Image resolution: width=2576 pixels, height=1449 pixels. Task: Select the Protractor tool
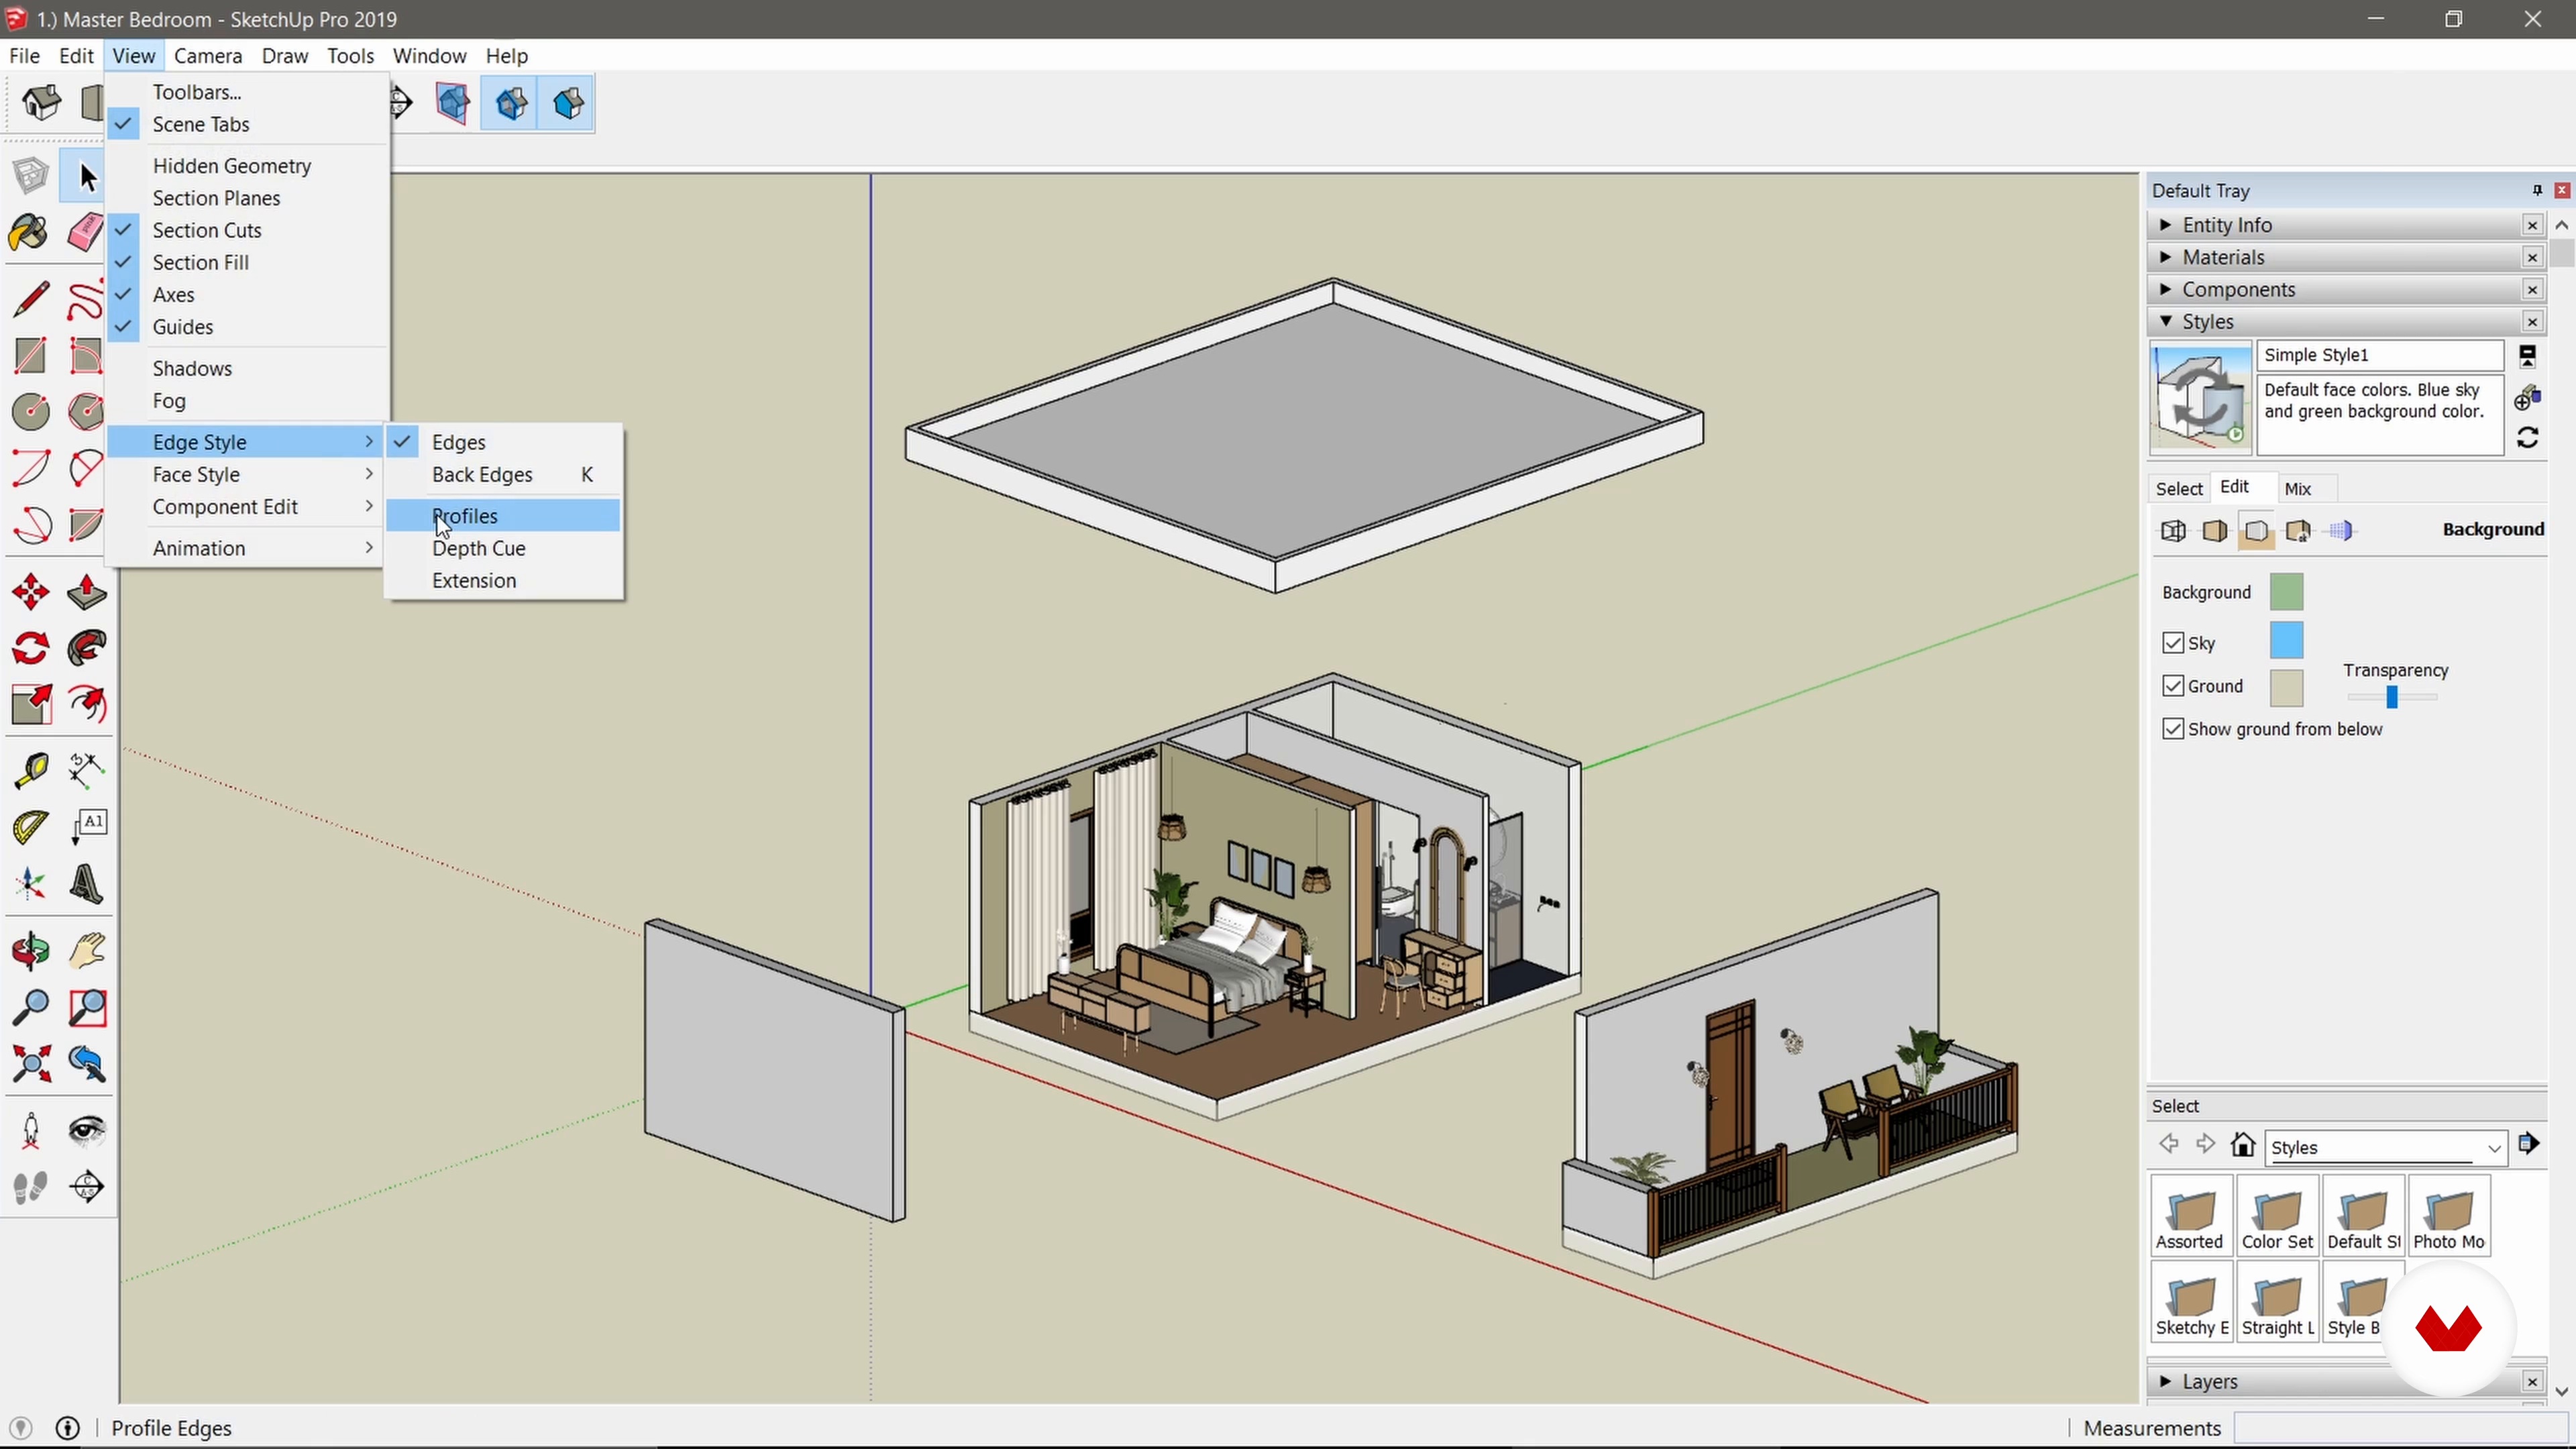[x=30, y=827]
